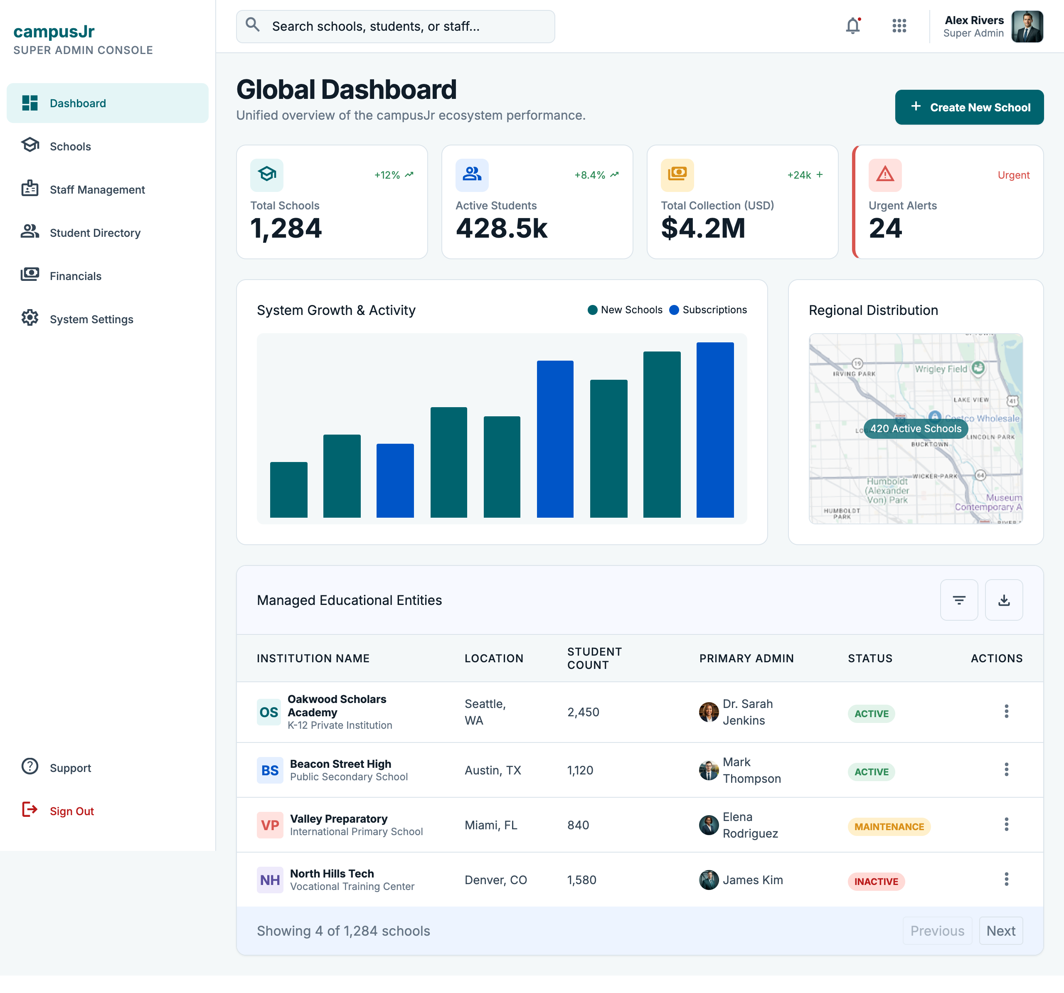1064x993 pixels.
Task: Click the 420 Active Schools map badge
Action: (915, 428)
